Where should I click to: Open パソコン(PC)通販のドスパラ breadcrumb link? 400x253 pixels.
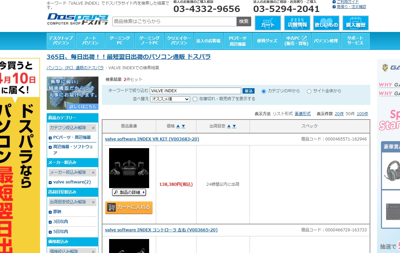tap(75, 68)
